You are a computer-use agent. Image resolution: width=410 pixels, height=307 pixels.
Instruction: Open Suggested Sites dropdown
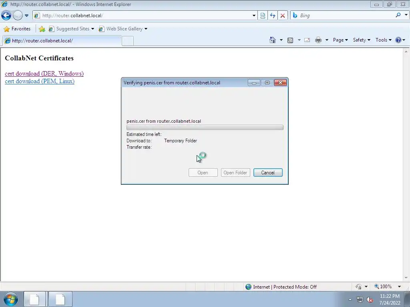71,29
